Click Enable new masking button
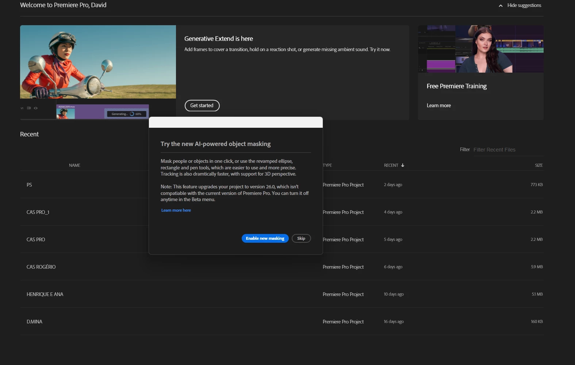The width and height of the screenshot is (575, 365). (x=265, y=238)
